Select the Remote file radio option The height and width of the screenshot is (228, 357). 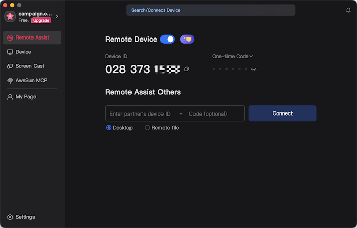point(162,128)
